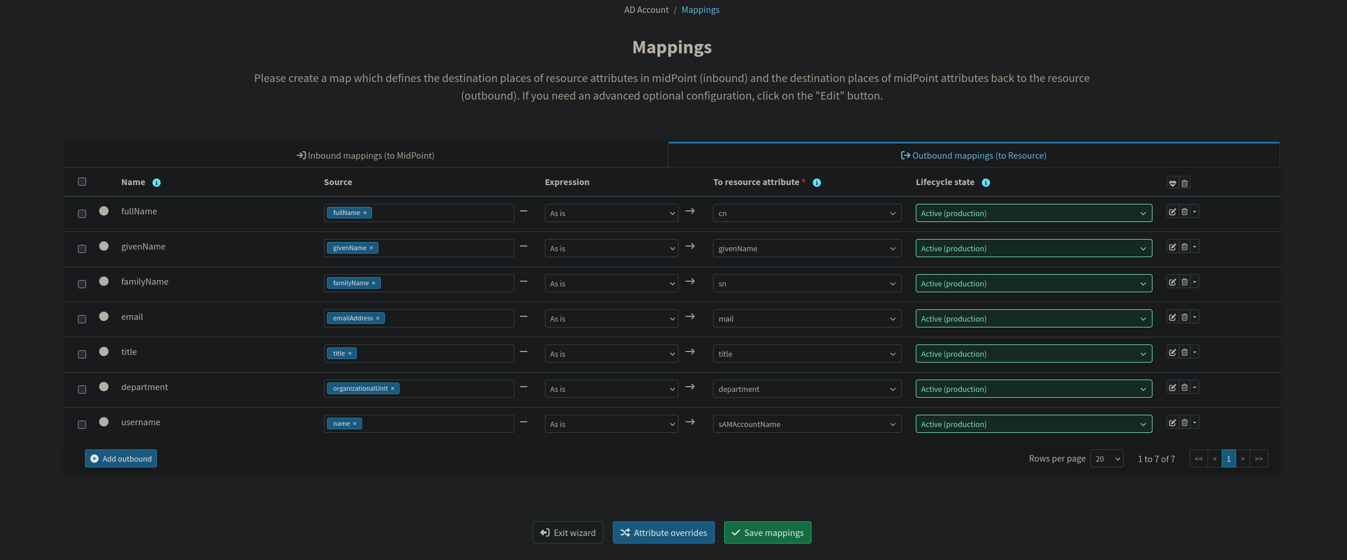This screenshot has height=560, width=1347.
Task: Open Lifecycle state dropdown for givenName row
Action: pyautogui.click(x=1034, y=248)
